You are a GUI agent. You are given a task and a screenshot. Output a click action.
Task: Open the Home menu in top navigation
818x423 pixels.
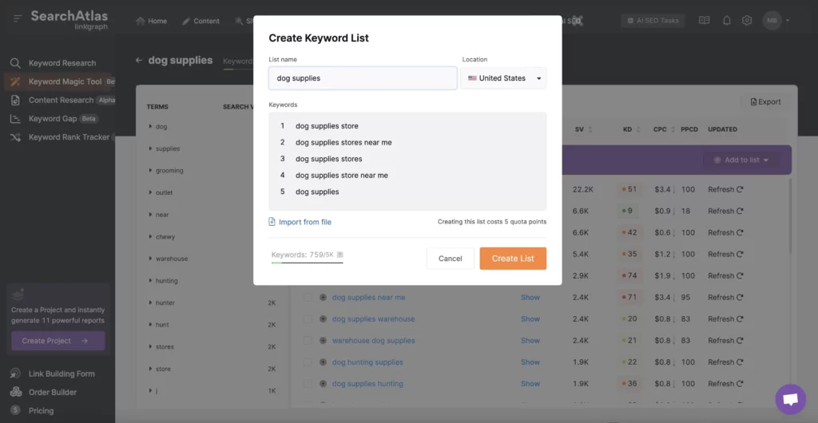151,21
